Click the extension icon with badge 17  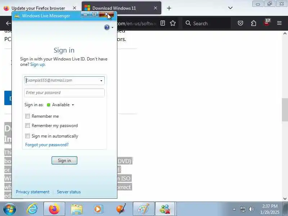click(x=267, y=23)
